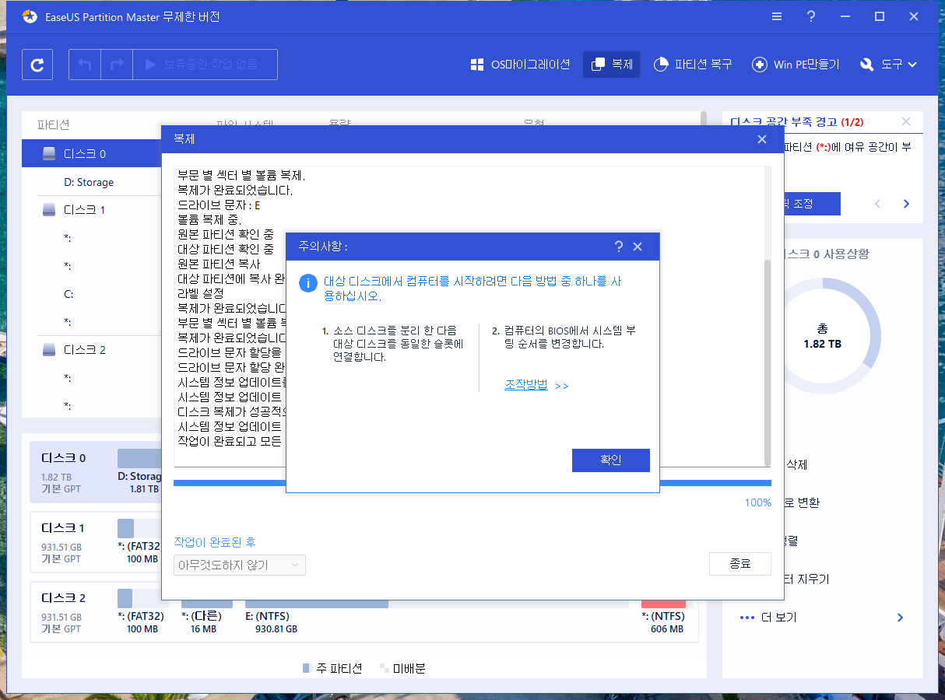Click 확인 button in notice dialog
945x700 pixels.
pos(611,460)
